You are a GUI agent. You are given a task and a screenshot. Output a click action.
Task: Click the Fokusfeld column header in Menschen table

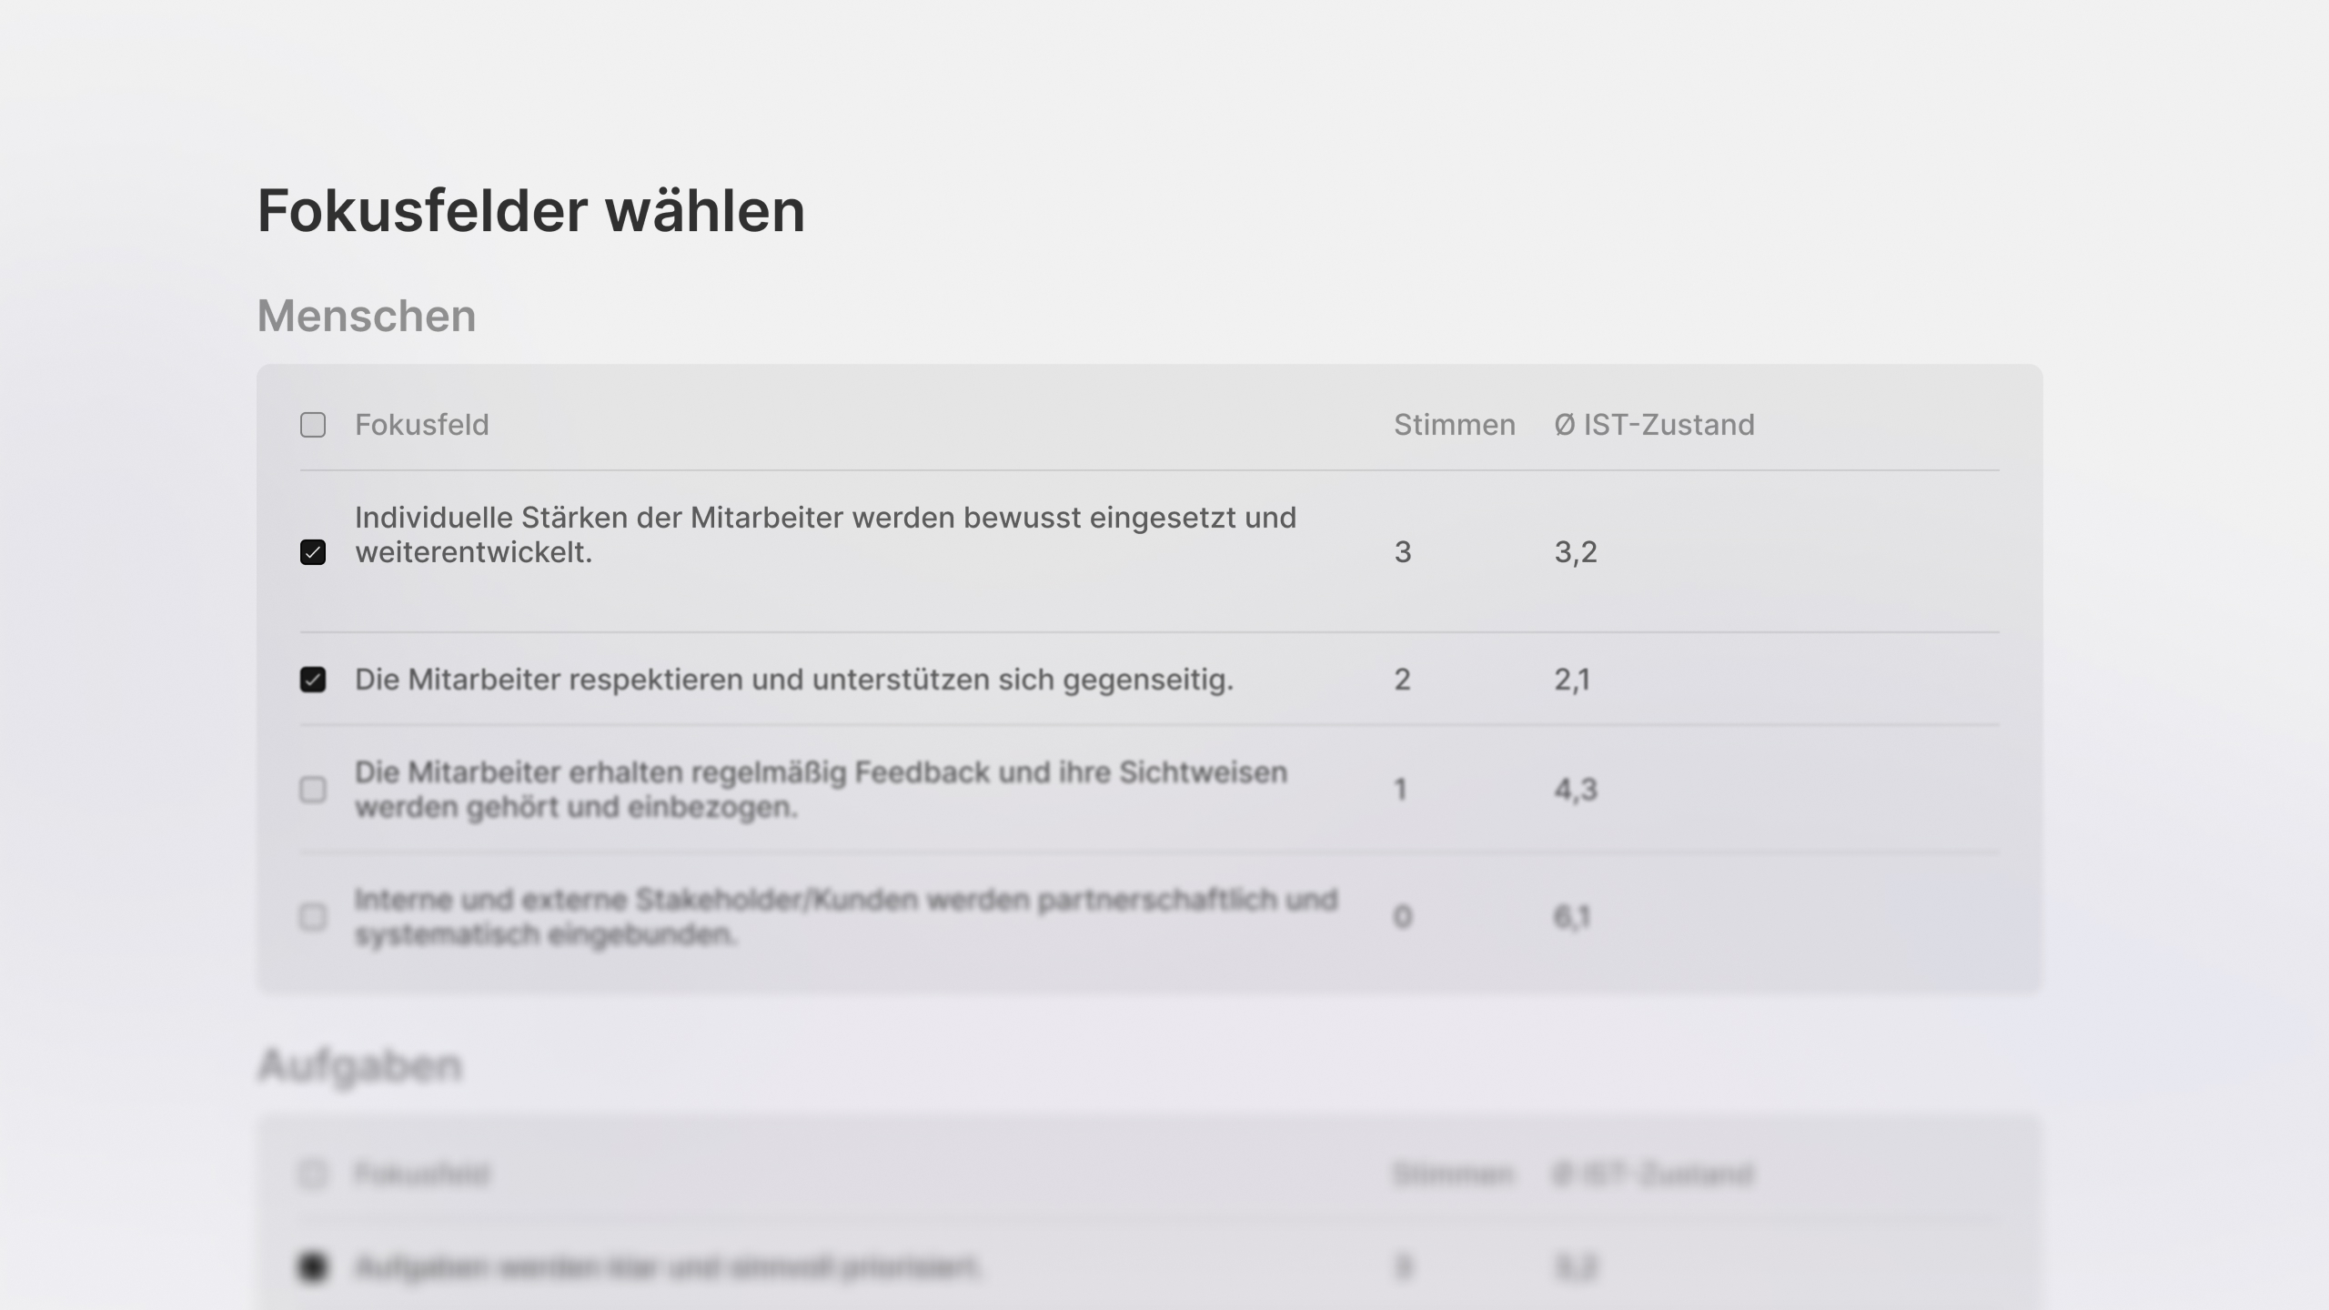(x=421, y=425)
